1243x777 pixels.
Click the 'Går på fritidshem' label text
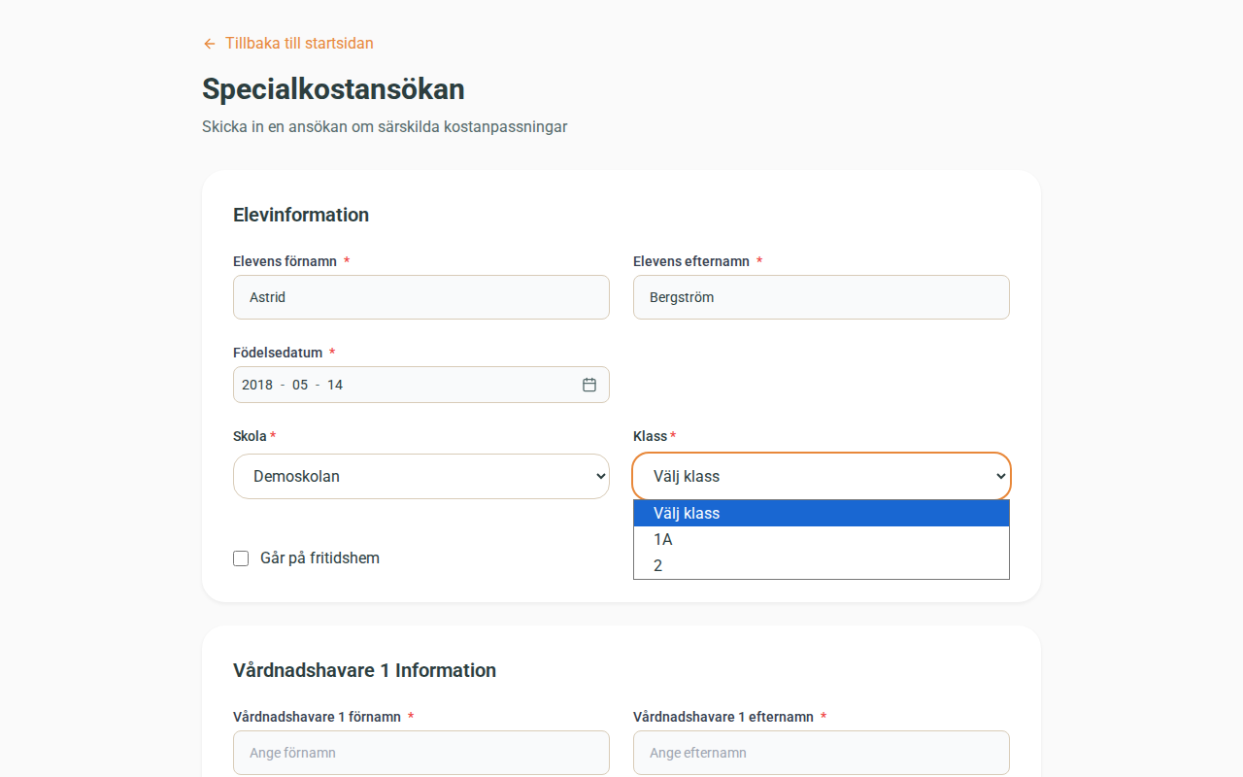click(319, 558)
